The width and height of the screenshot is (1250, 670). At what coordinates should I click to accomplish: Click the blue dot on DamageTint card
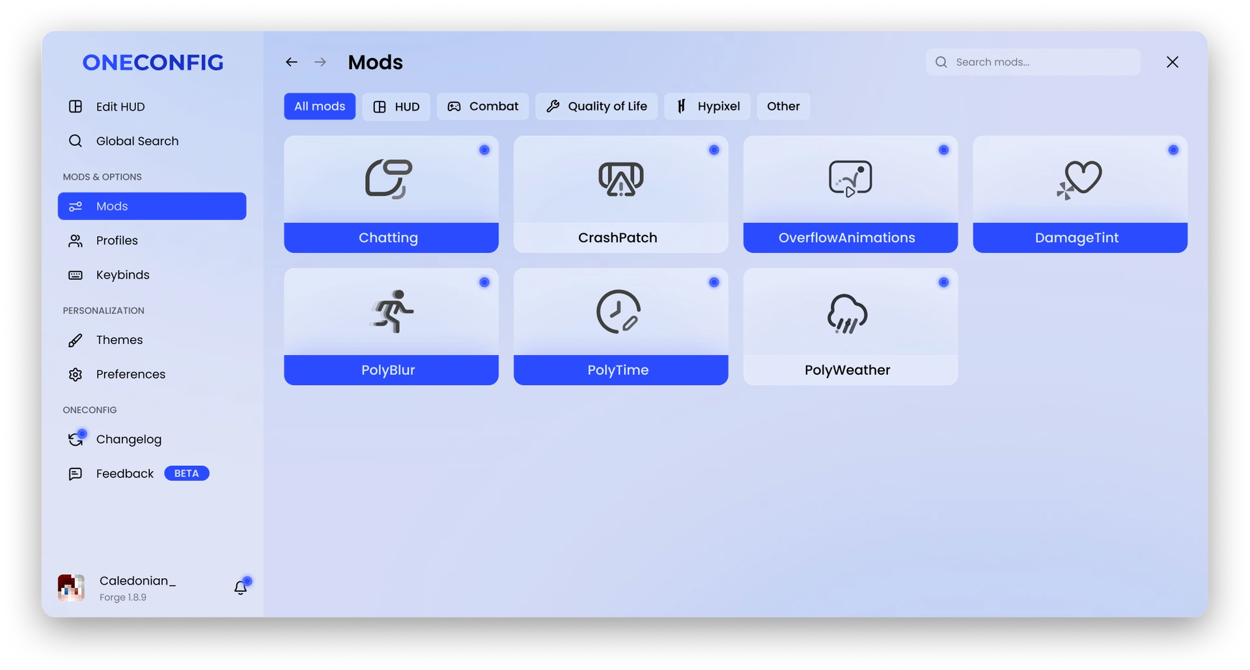(1173, 150)
